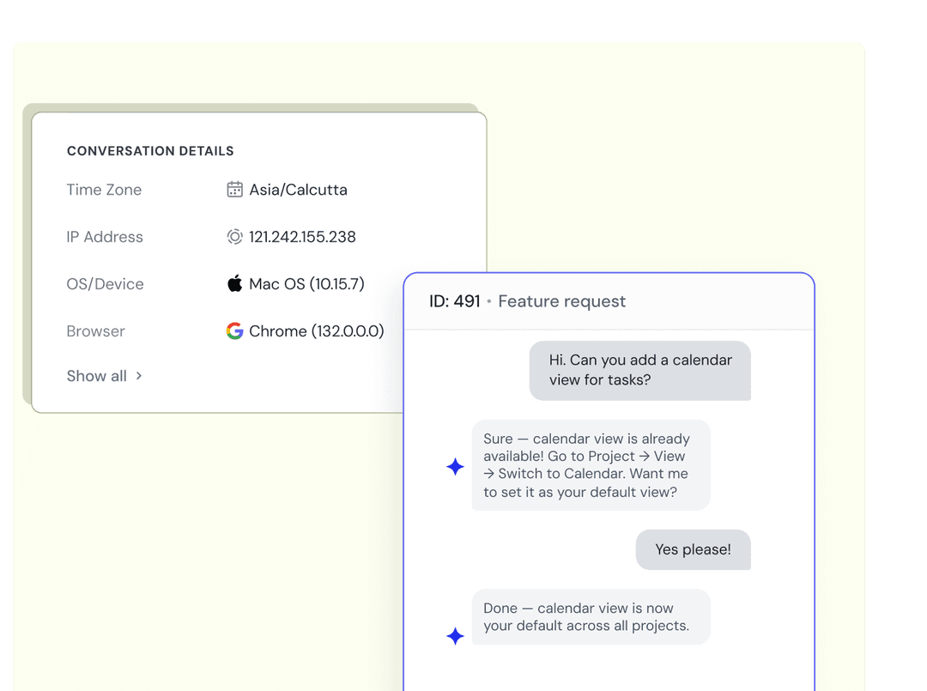
Task: Open the Conversation Details panel header
Action: click(150, 150)
